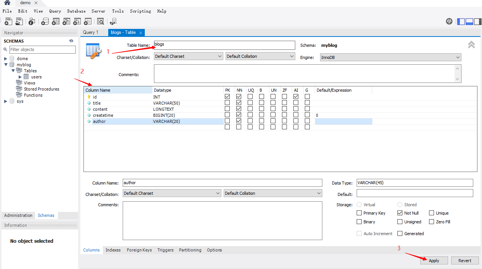Expand the users table node
Screen dimensions: 482x269
(20, 77)
